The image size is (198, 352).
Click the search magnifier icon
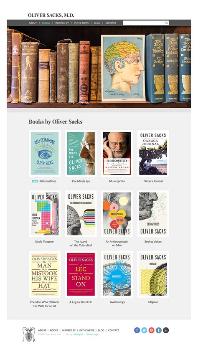[166, 23]
